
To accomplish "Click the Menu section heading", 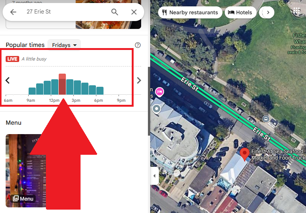I will coord(14,123).
